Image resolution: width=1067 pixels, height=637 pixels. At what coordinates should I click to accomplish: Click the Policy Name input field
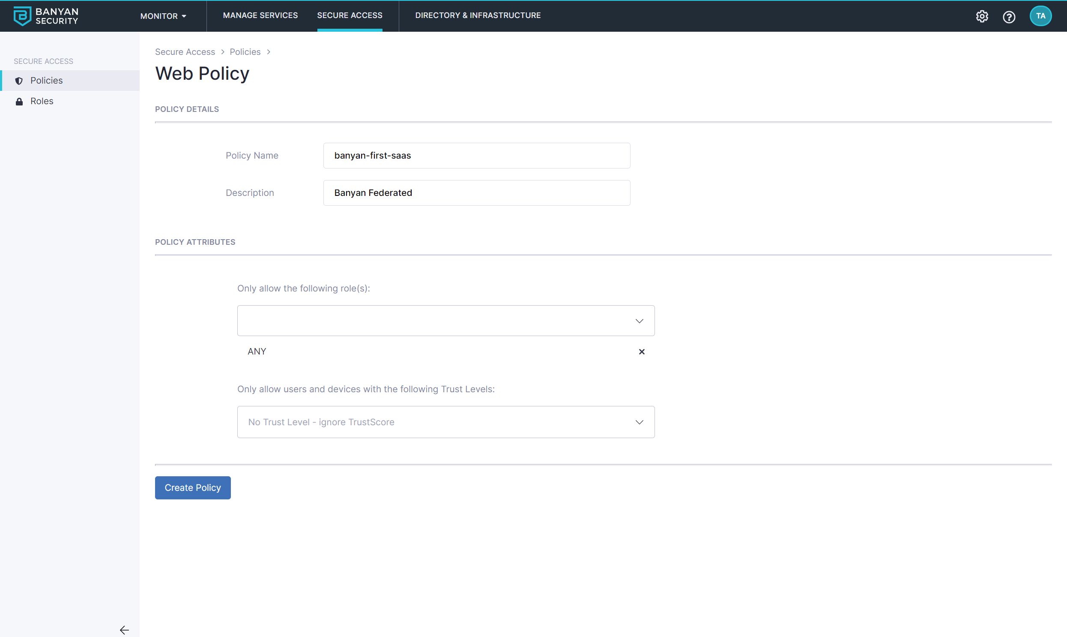476,155
